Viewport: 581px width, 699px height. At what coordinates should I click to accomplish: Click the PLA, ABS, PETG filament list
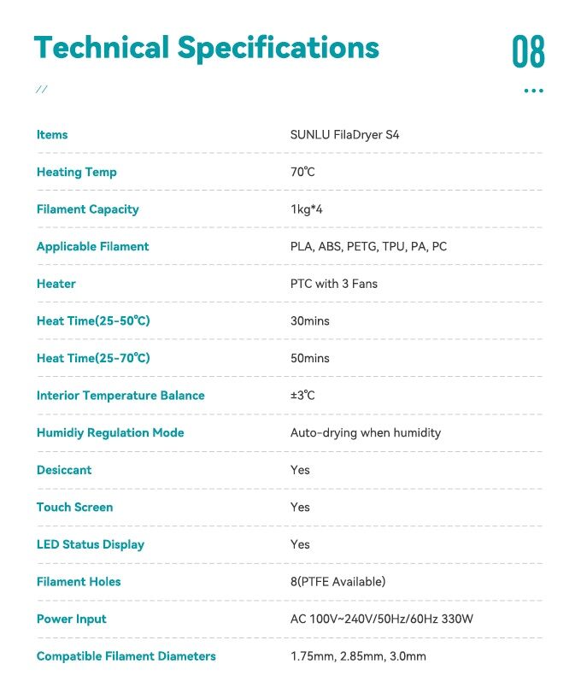[x=368, y=247]
